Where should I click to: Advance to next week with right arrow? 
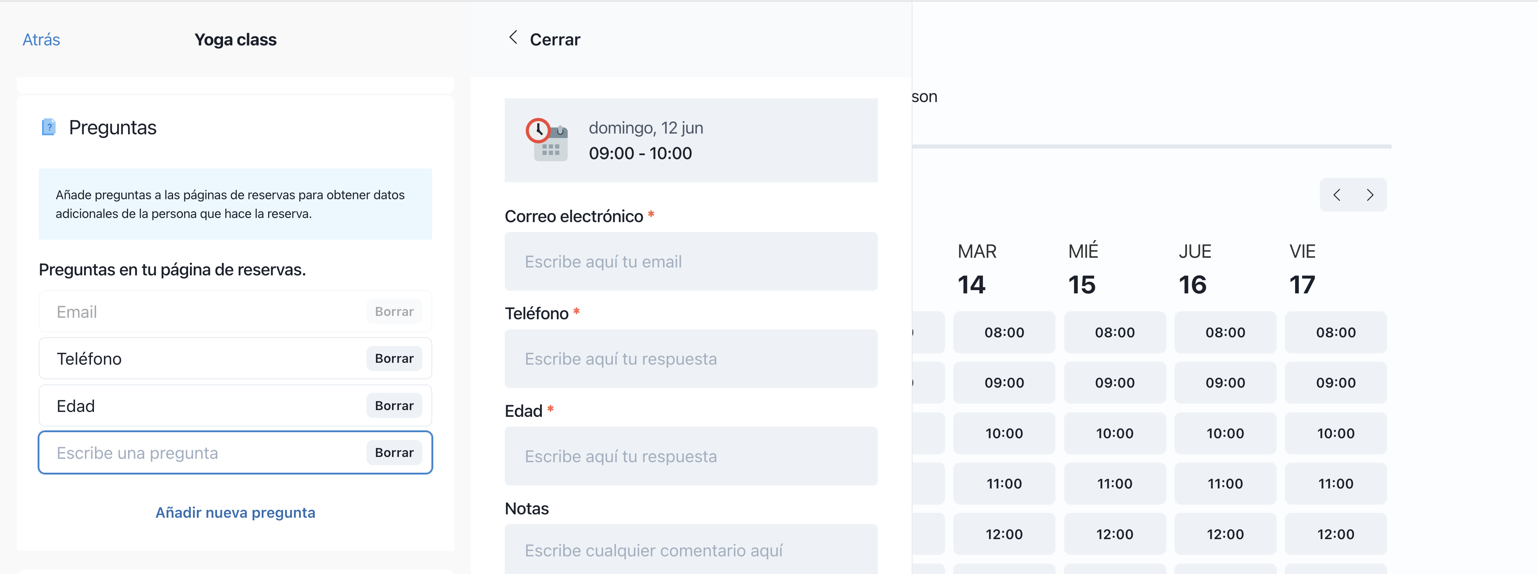pos(1370,195)
